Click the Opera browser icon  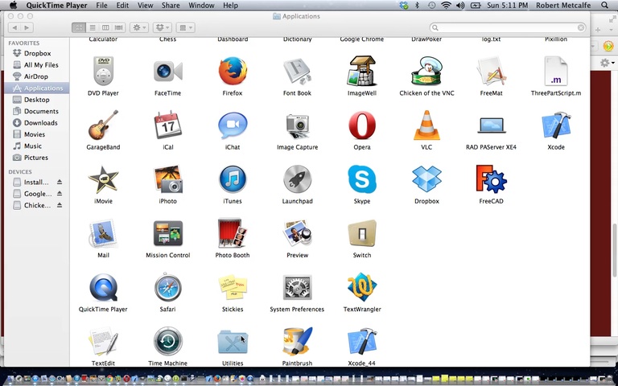pos(362,125)
